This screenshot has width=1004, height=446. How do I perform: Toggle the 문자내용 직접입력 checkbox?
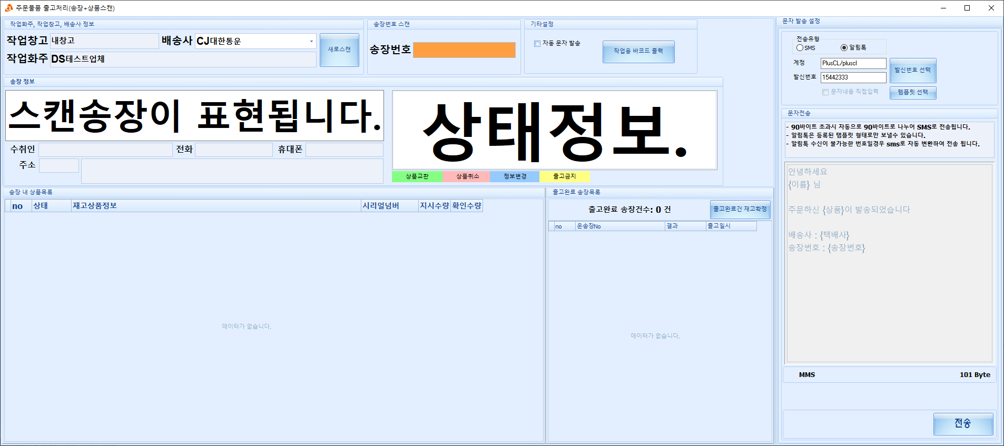point(825,92)
